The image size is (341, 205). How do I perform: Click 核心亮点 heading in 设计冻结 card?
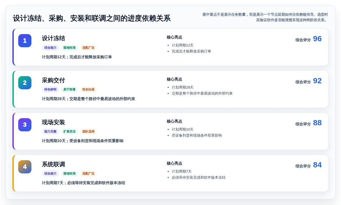click(174, 37)
